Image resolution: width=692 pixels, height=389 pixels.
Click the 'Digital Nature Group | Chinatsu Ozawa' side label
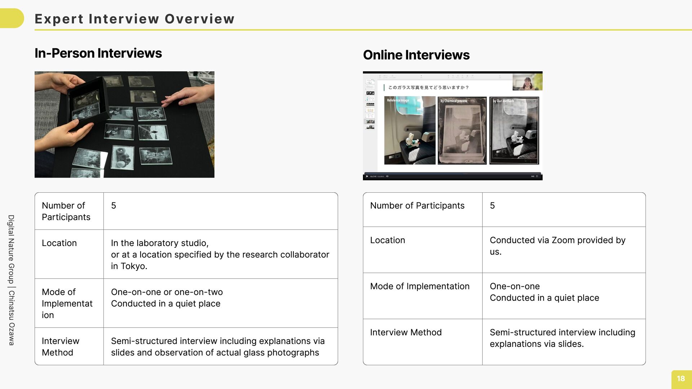(11, 280)
